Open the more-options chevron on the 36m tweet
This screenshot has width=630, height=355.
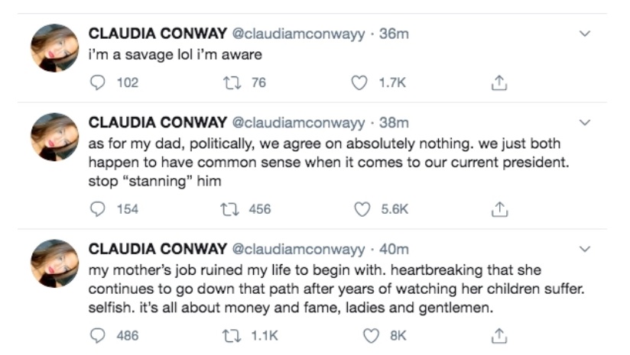pos(586,34)
